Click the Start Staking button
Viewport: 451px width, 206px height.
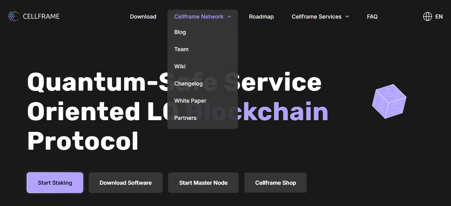click(55, 183)
